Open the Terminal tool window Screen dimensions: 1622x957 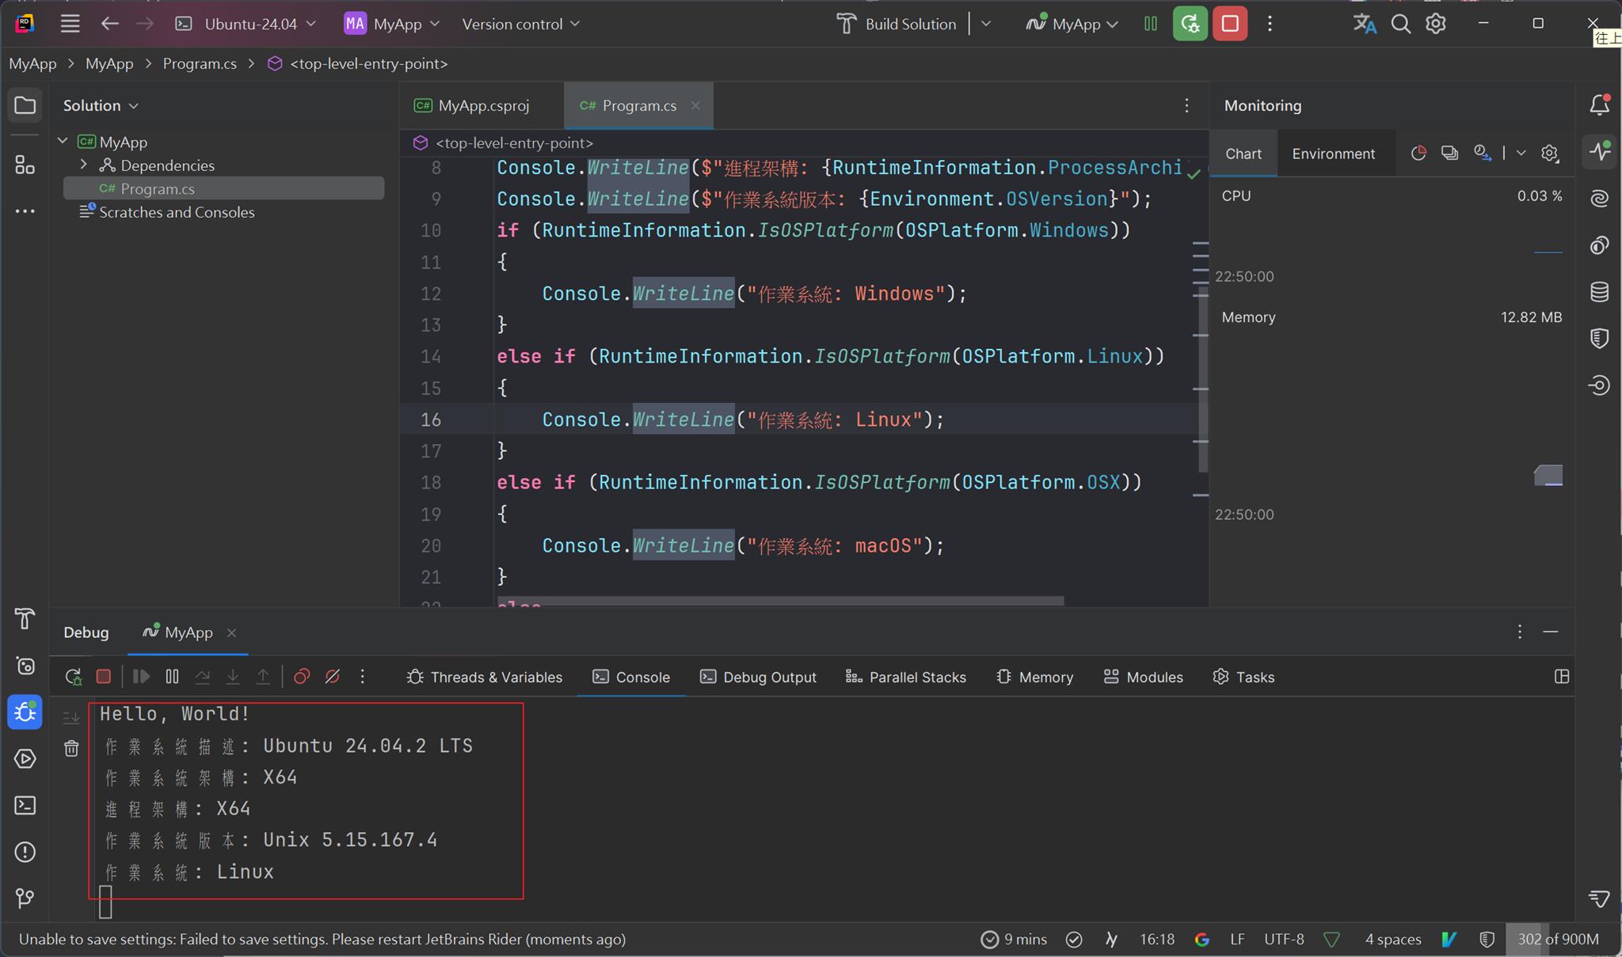point(25,805)
